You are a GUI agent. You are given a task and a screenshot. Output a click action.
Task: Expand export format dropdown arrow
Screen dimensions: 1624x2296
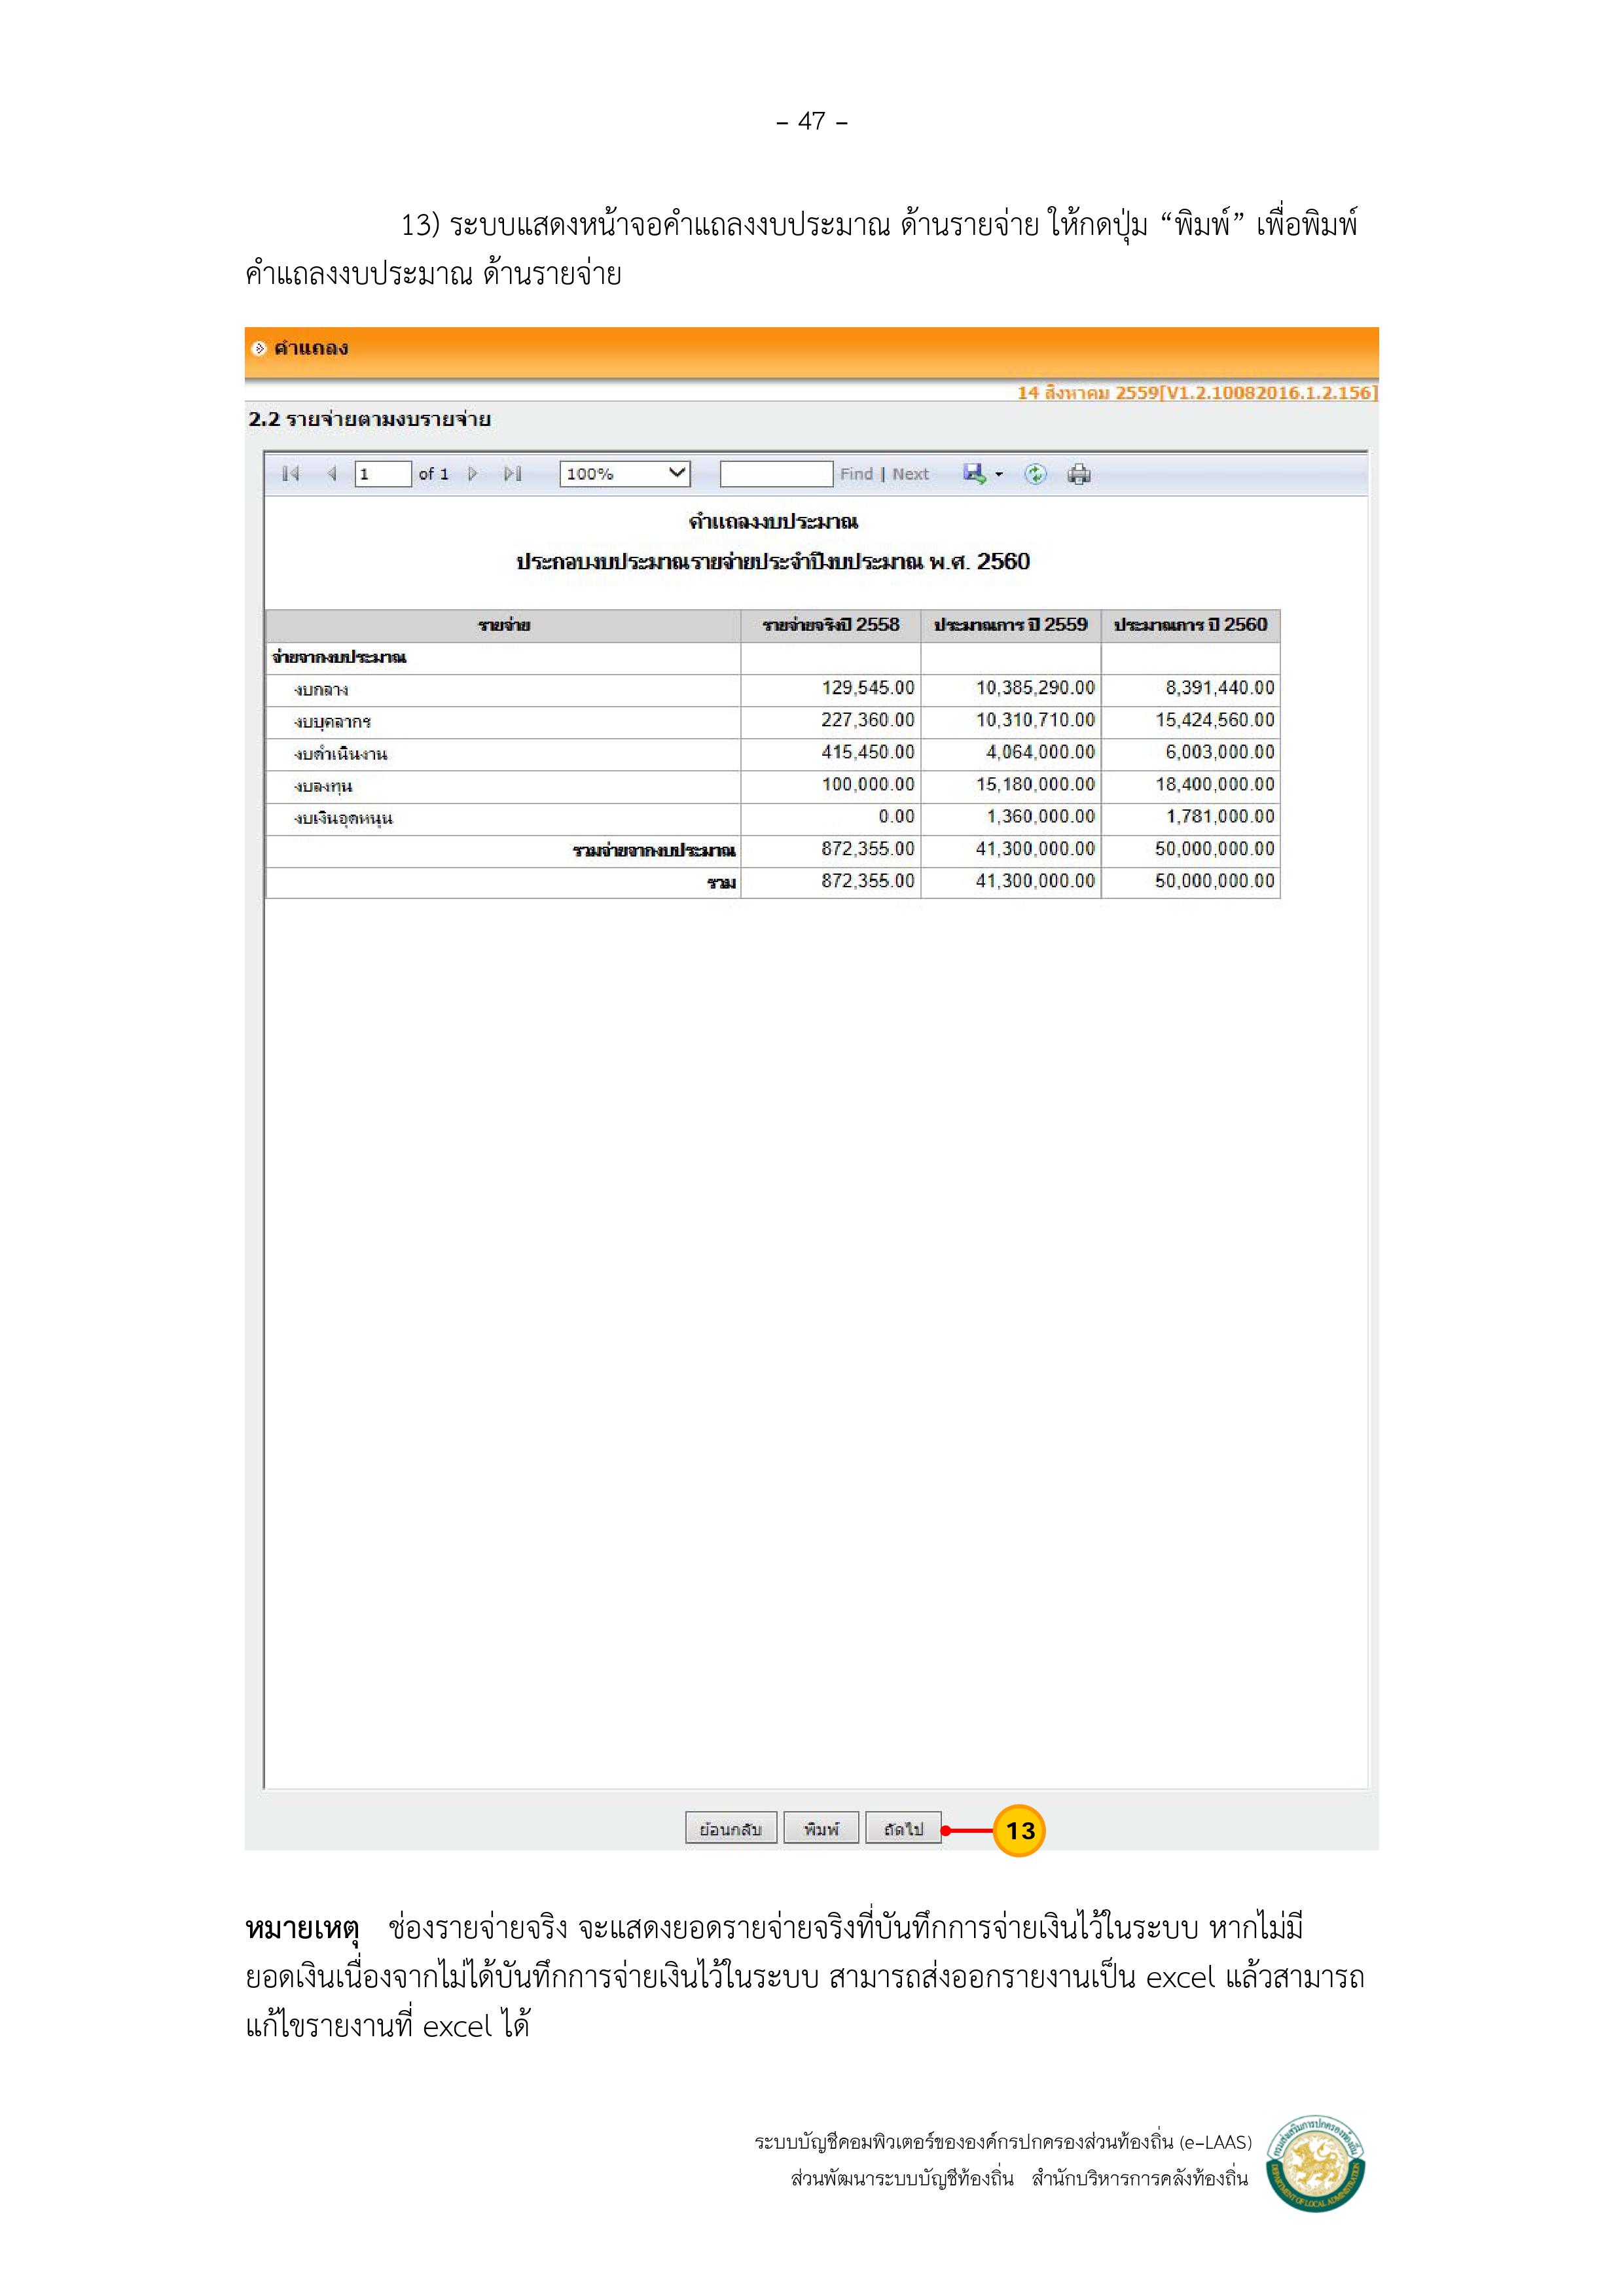[x=999, y=475]
